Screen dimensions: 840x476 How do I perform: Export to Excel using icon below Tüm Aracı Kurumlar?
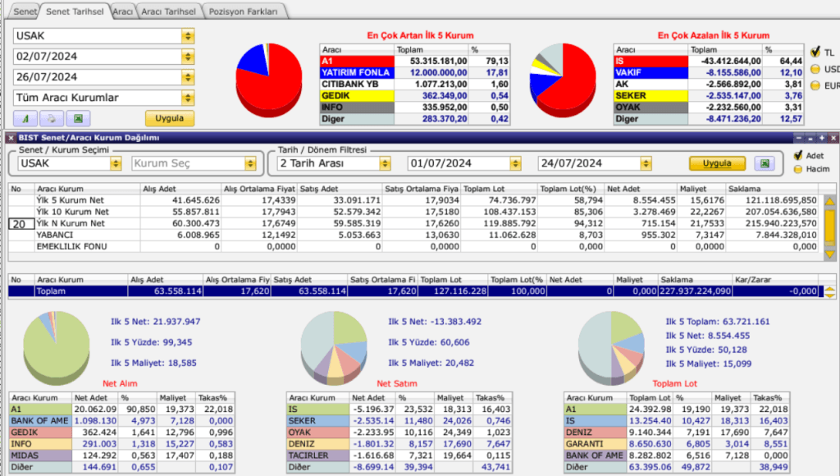(x=78, y=118)
